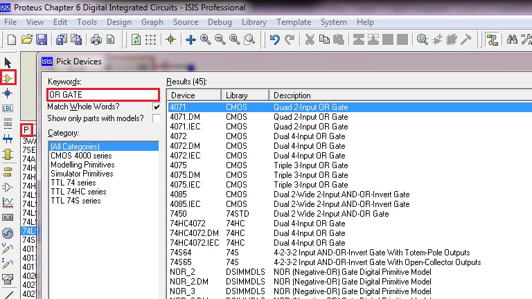Viewport: 532px width, 299px height.
Task: Select the Component mode tool
Action: click(x=8, y=78)
